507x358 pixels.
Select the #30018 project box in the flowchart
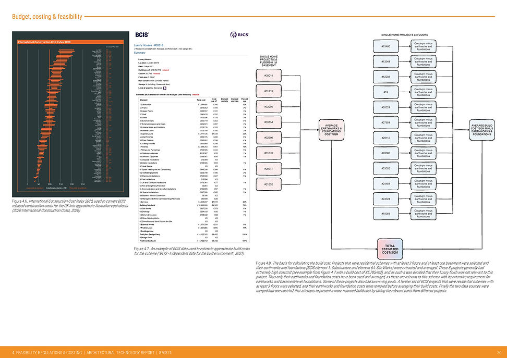pos(269,76)
